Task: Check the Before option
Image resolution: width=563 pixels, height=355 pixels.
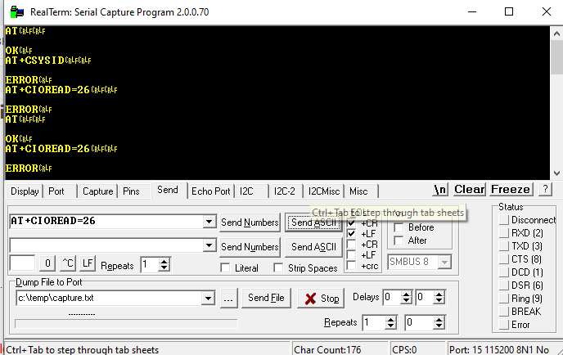Action: click(x=399, y=227)
